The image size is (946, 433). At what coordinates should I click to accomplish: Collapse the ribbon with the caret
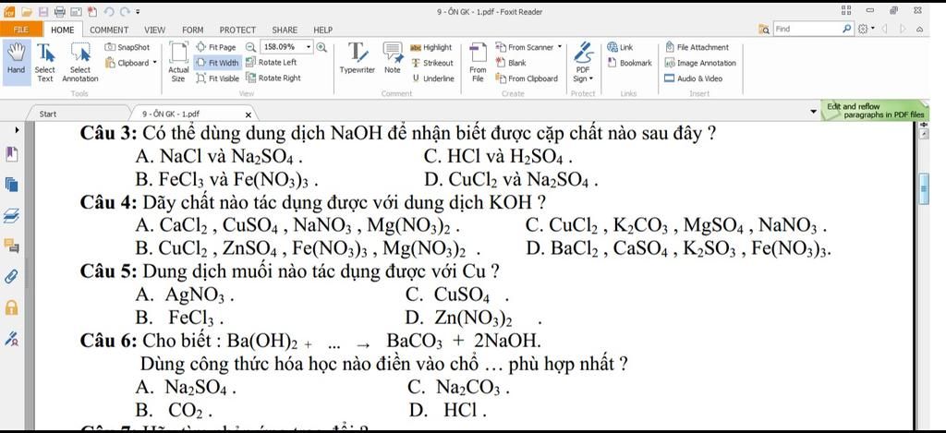click(919, 29)
